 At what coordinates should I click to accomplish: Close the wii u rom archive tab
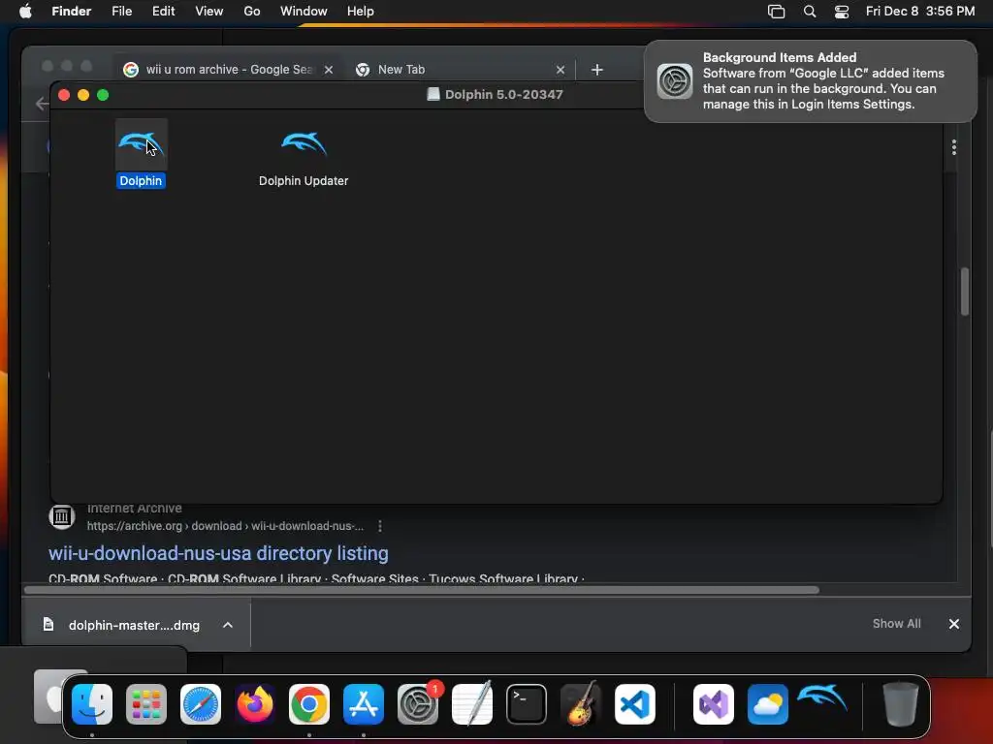tap(329, 70)
